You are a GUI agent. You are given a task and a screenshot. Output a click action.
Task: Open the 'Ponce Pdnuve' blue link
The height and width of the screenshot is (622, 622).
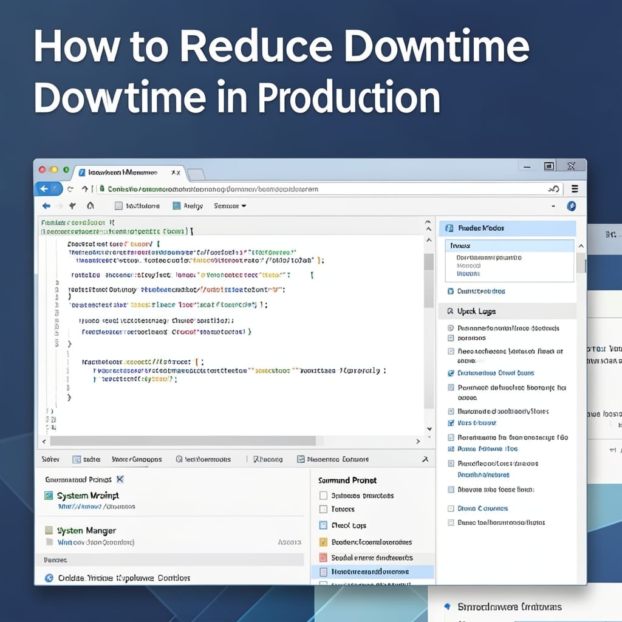point(487,449)
